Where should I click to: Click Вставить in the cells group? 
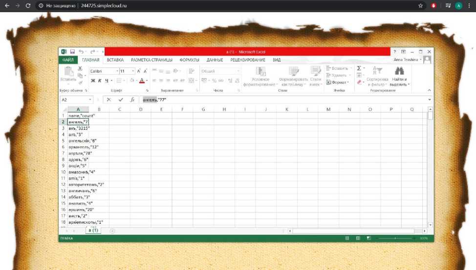[339, 68]
